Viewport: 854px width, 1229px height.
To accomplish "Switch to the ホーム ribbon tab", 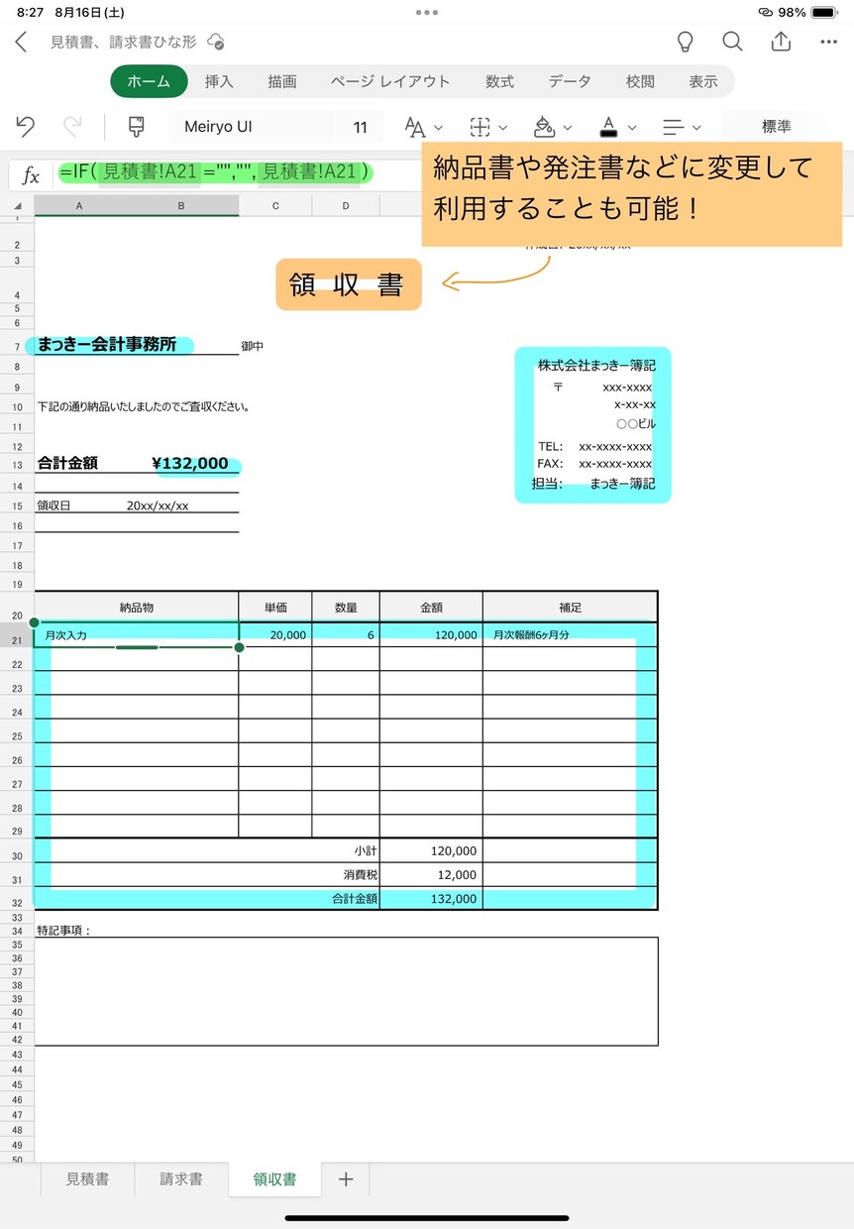I will pos(149,81).
